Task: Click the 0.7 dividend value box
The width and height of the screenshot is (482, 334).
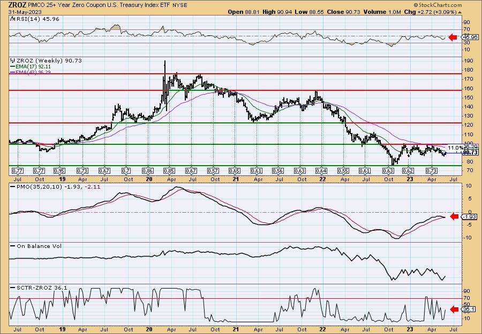Action: 126,170
